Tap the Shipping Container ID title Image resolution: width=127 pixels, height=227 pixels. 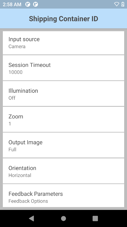63,19
